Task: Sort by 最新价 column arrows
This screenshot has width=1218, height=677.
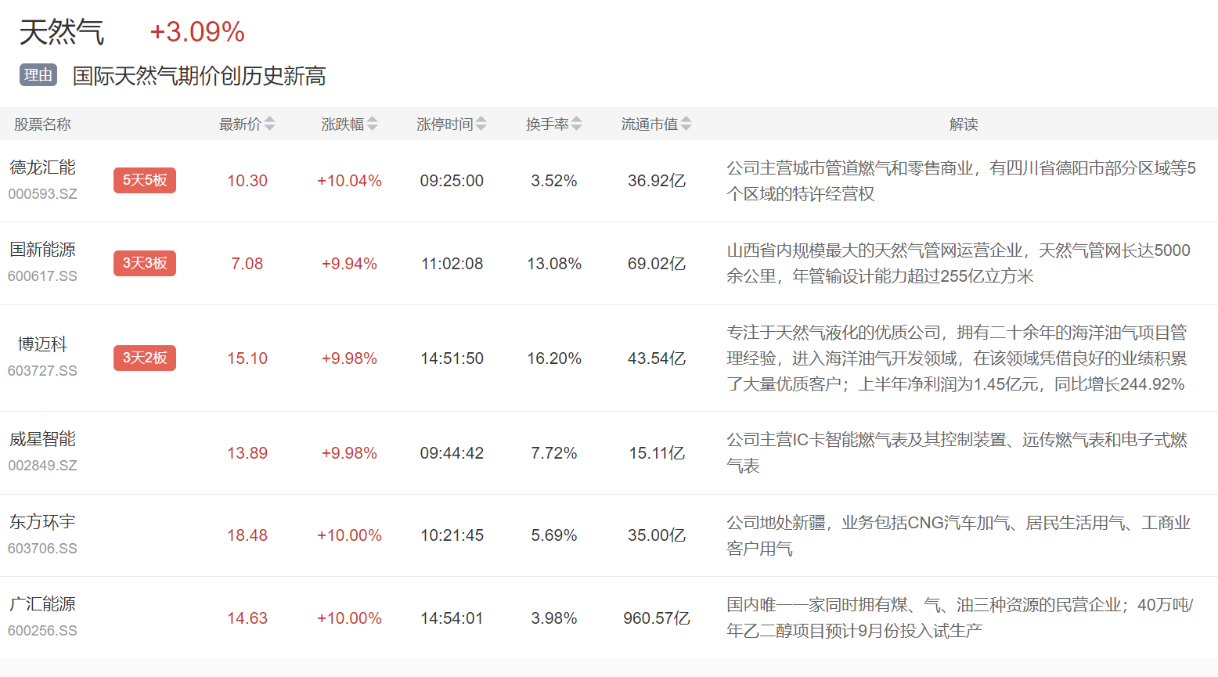Action: (x=269, y=124)
